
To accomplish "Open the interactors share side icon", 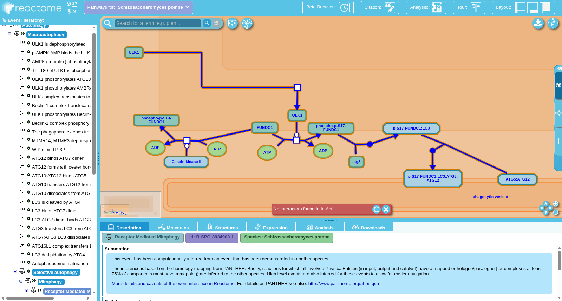I will (558, 113).
